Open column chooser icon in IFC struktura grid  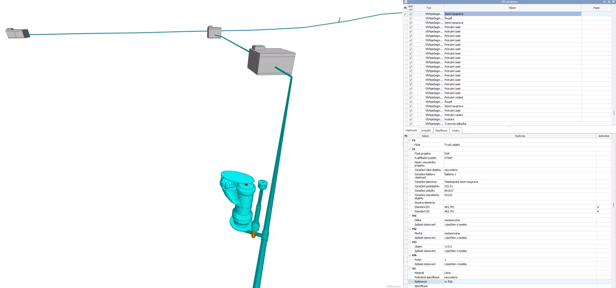coord(405,8)
